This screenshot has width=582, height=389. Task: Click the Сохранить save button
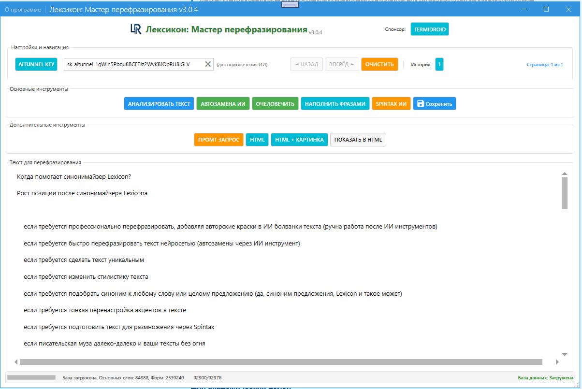(x=434, y=104)
